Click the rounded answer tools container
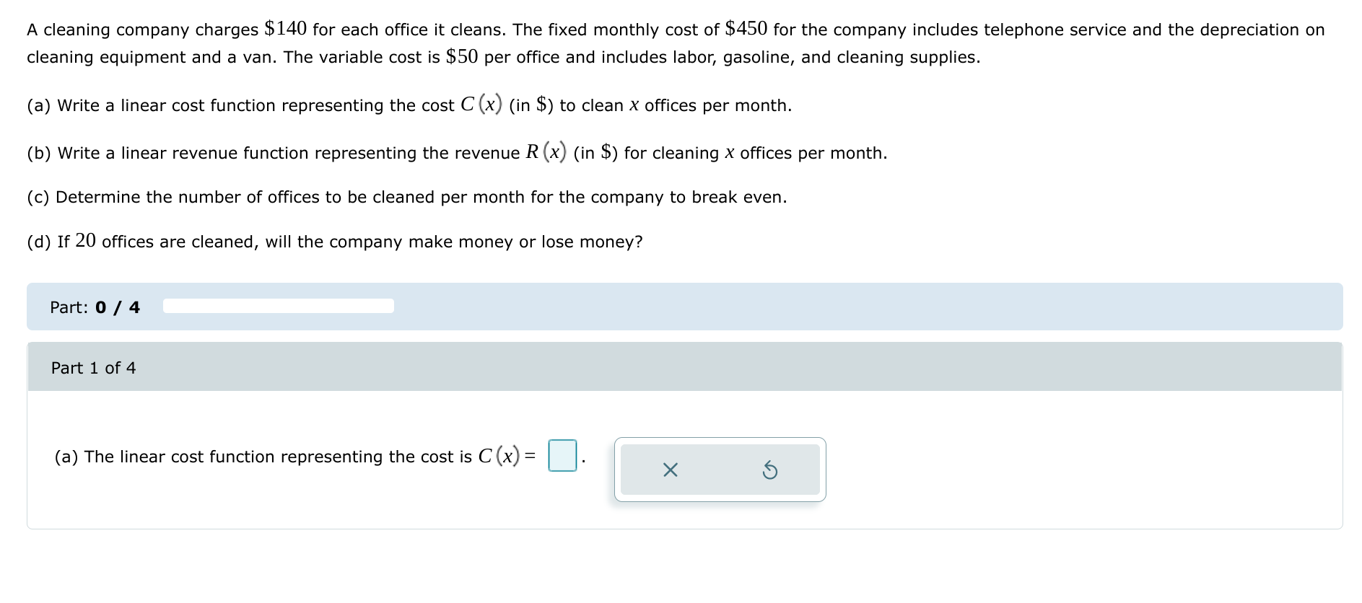 click(719, 469)
